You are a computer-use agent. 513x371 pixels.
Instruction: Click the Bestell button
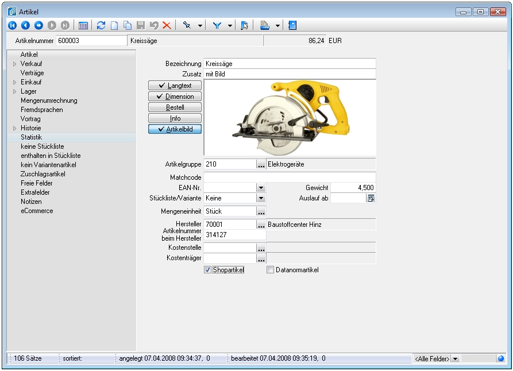tap(175, 107)
